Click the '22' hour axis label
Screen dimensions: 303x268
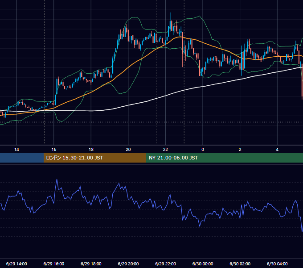165,150
